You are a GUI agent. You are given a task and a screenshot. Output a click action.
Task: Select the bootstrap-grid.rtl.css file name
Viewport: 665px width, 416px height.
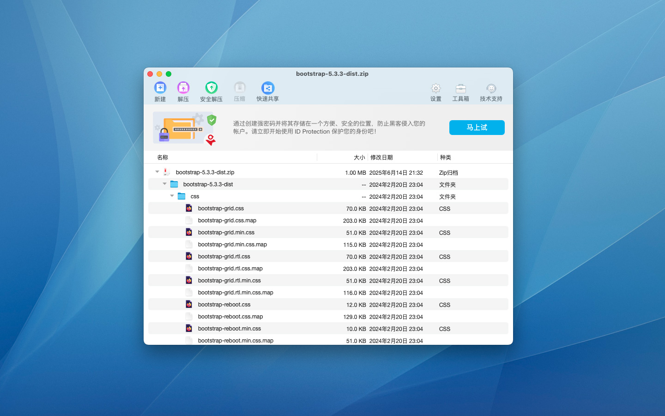pos(224,257)
